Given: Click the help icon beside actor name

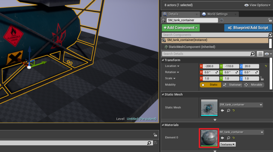Looking at the screenshot, I should point(222,20).
